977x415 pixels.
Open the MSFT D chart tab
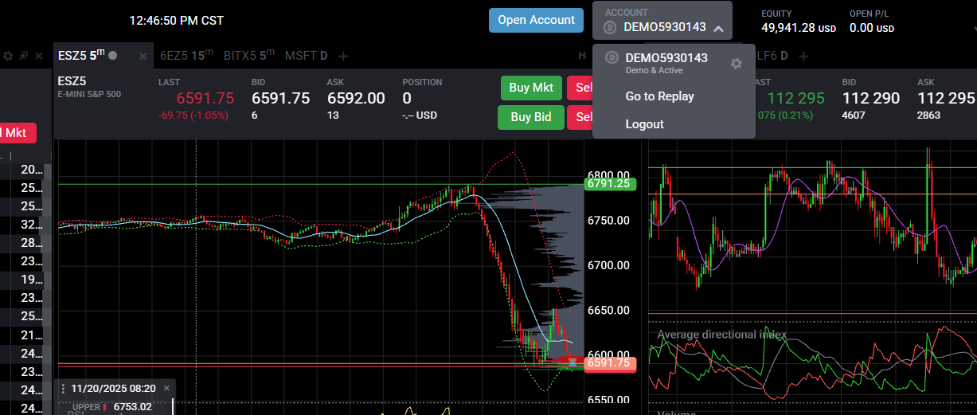[306, 56]
